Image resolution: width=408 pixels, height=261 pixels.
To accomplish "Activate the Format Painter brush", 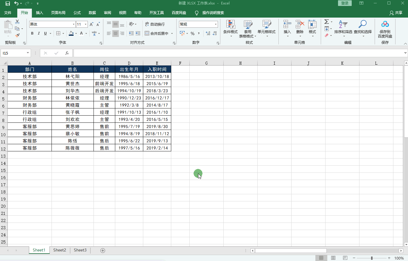I will tap(17, 35).
